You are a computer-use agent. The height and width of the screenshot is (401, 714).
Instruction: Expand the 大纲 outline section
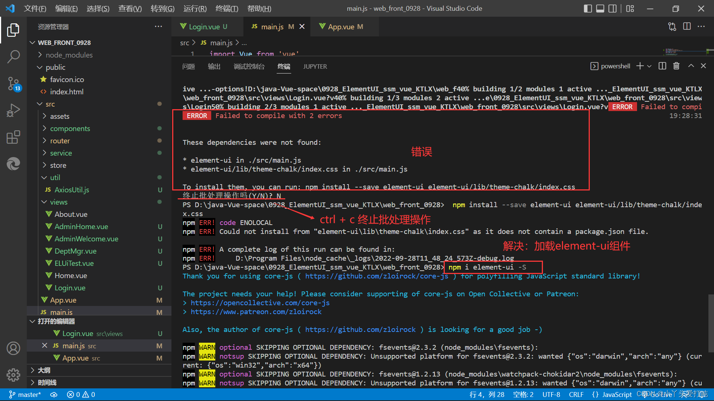tap(99, 370)
